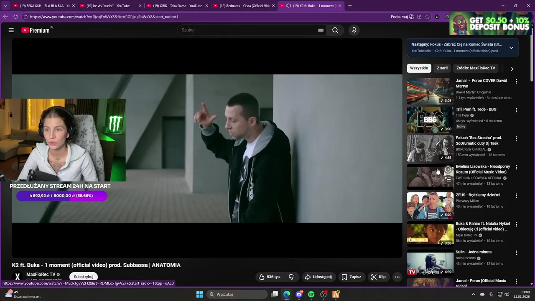
Task: Open the on-screen keyboard icon in the search box
Action: coord(321,30)
